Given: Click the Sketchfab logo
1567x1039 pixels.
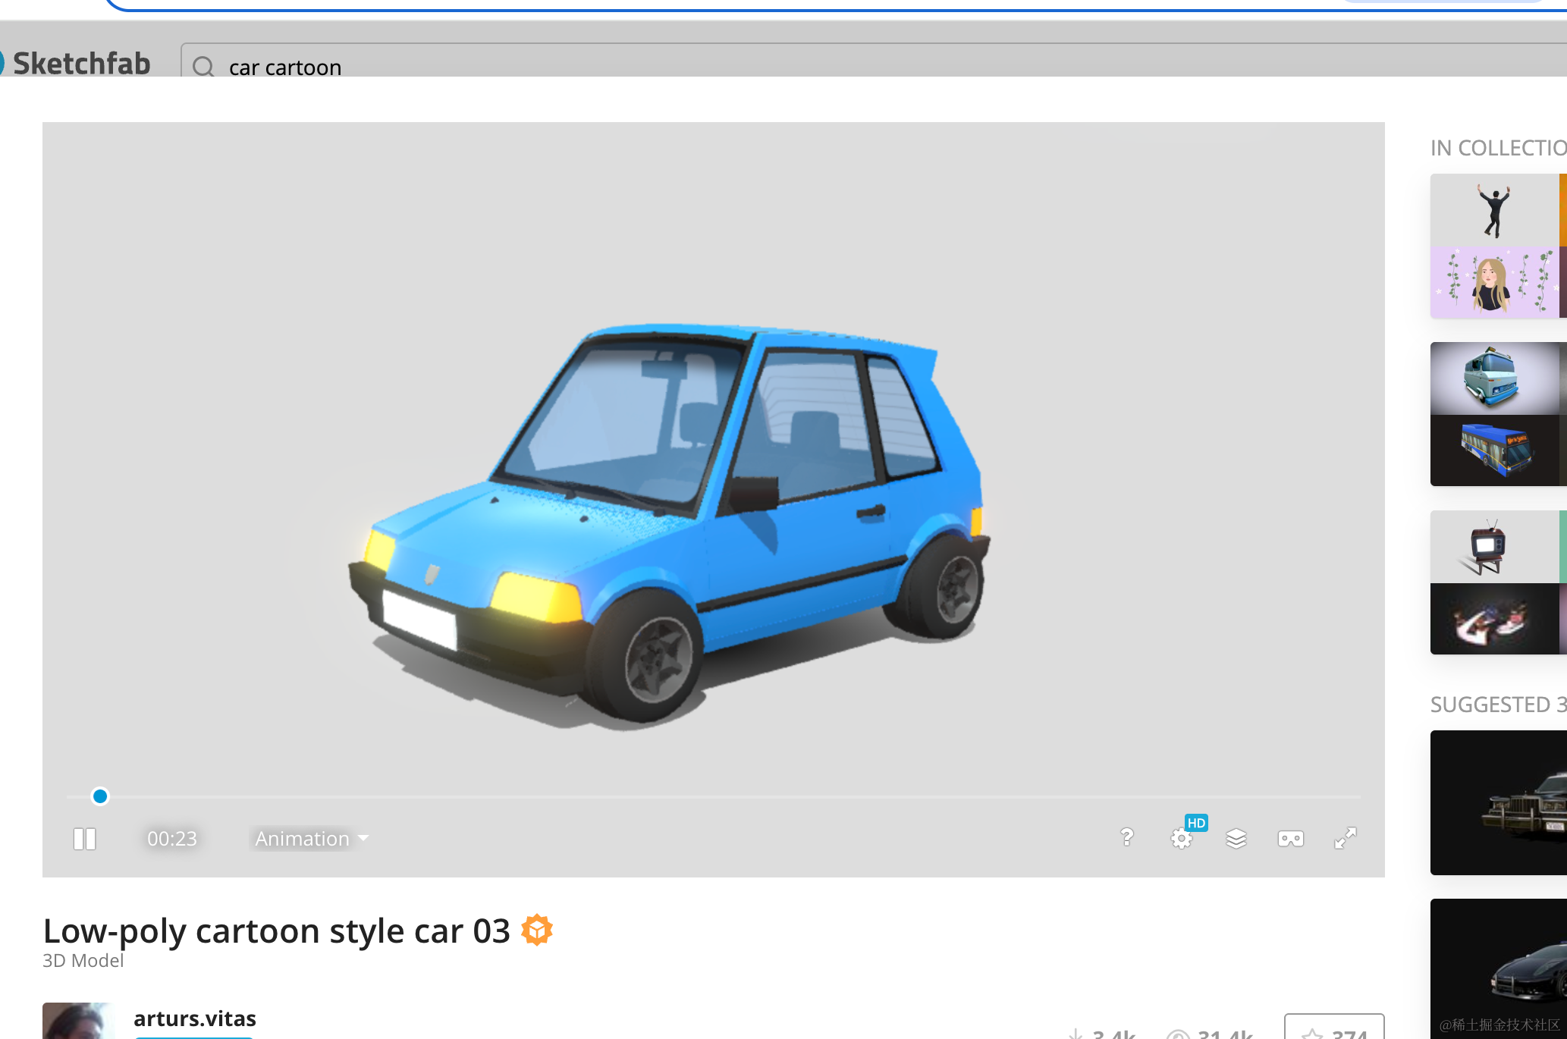Looking at the screenshot, I should pos(76,64).
